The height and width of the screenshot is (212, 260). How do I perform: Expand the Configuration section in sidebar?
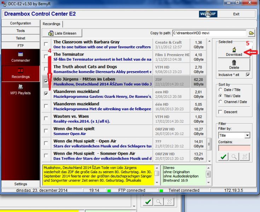point(21,23)
